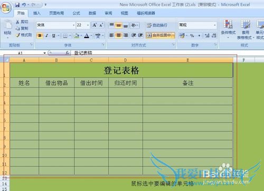
Task: Apply comma style
Action: 199,35
